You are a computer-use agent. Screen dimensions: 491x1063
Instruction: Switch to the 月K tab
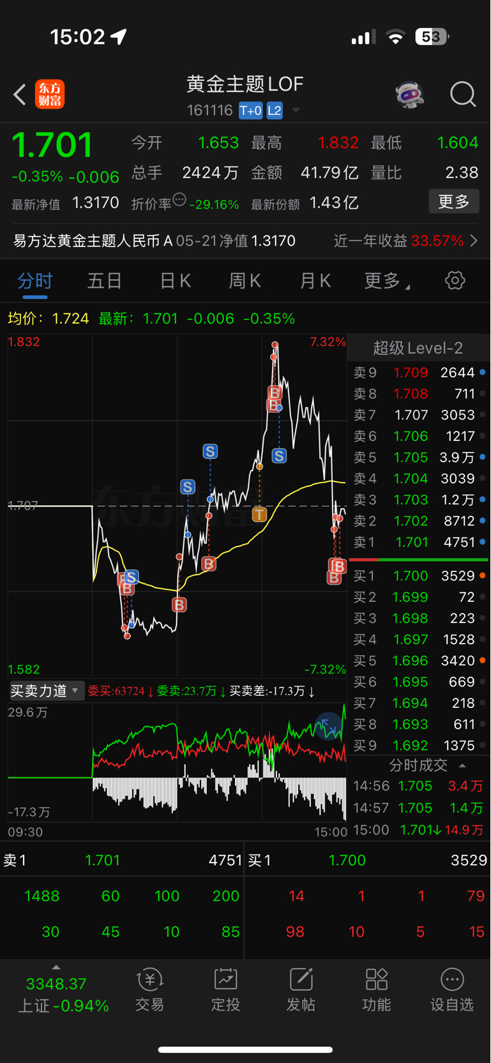click(315, 280)
